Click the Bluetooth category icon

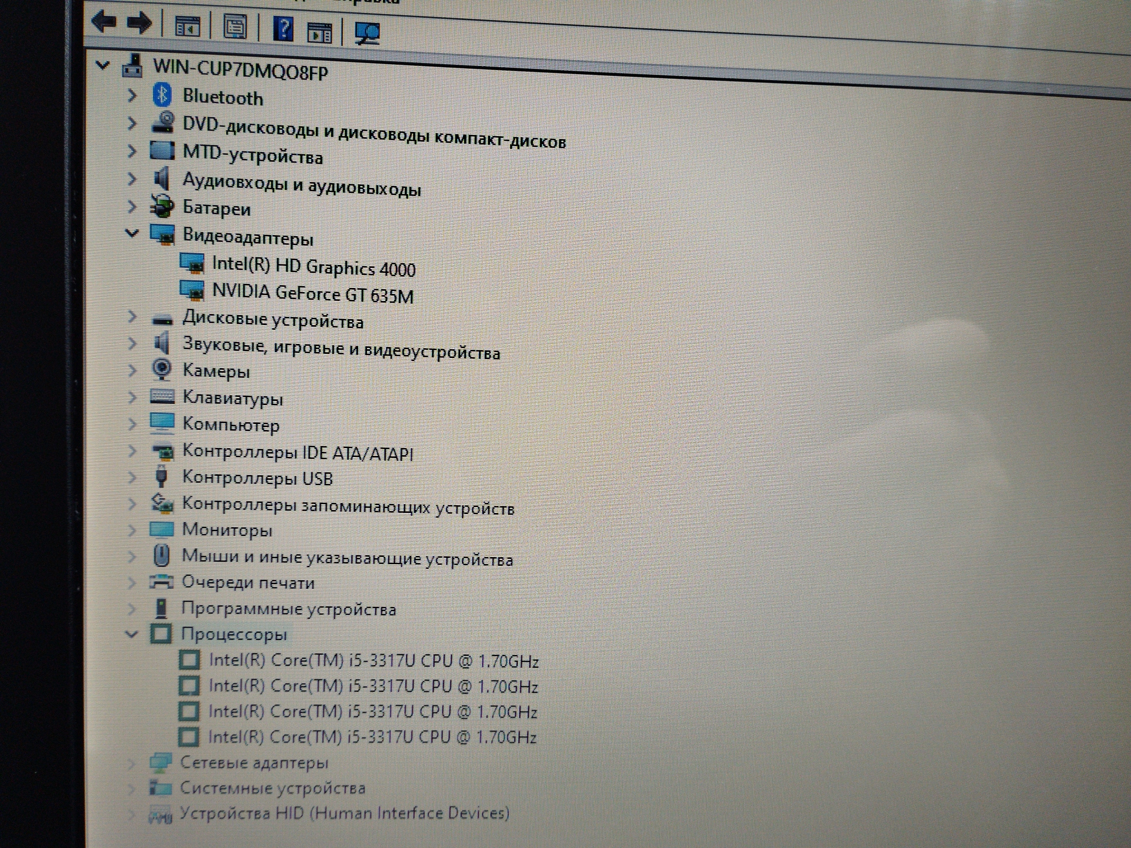(161, 95)
